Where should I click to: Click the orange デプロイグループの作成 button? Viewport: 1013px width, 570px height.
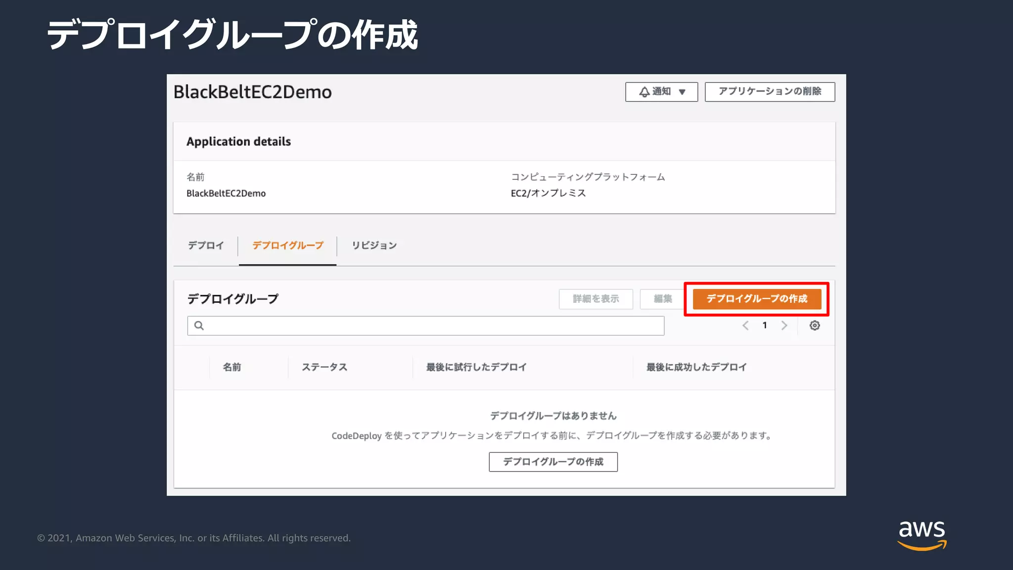point(757,299)
